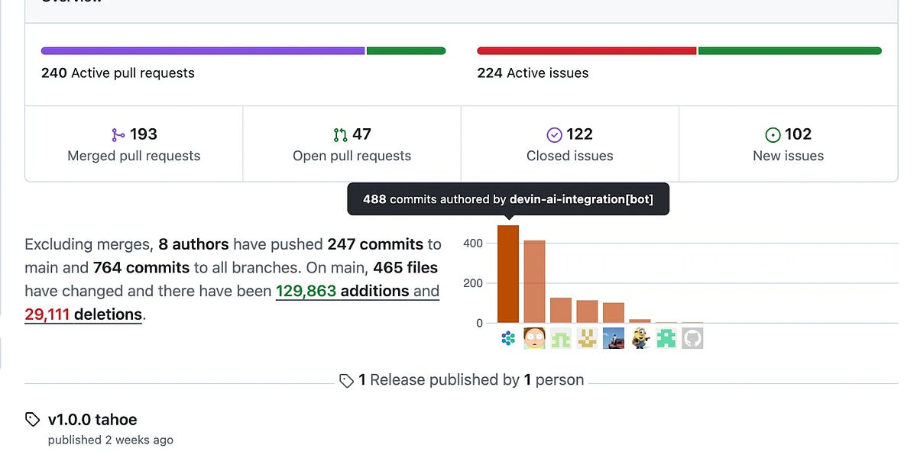
Task: Click the merged pull requests branch icon
Action: (118, 135)
